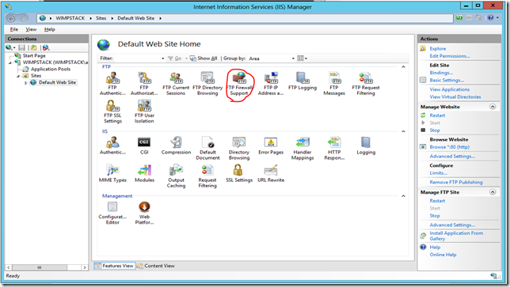Switch to Features View tab
510x287 pixels.
[115, 266]
